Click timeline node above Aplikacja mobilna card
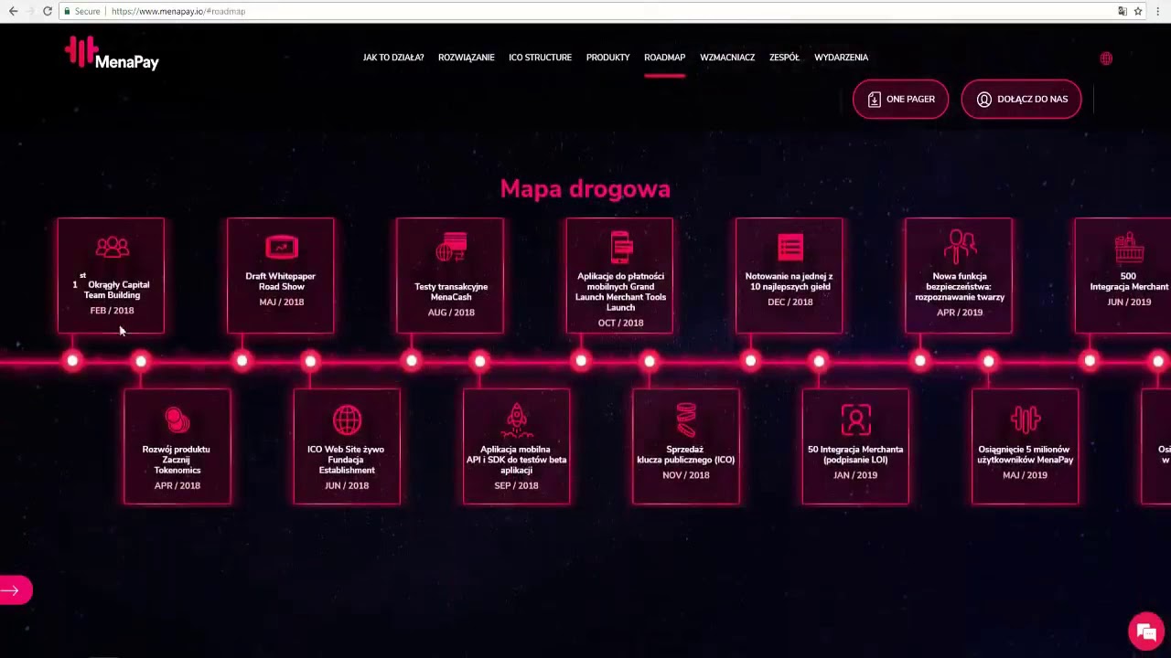 (480, 361)
